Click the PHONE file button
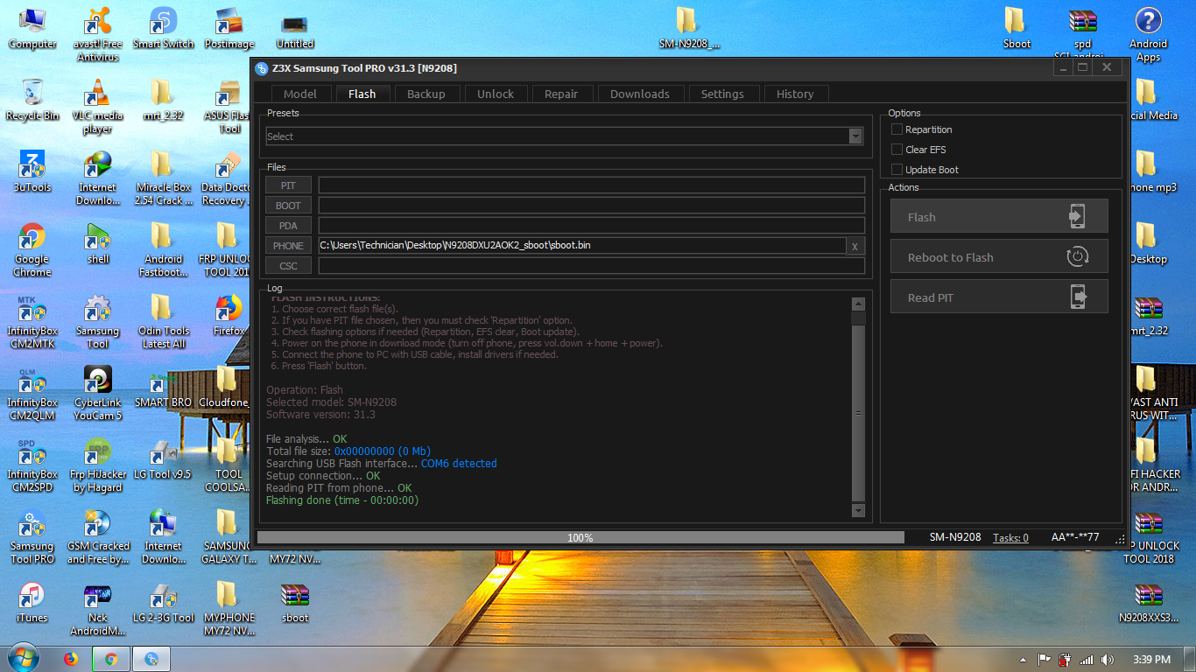 (288, 246)
